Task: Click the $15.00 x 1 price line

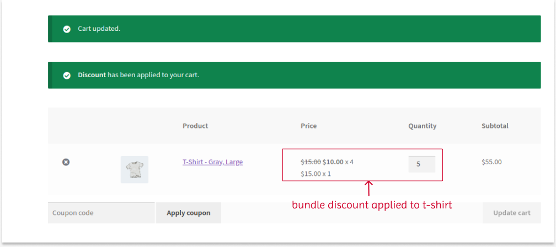Action: coord(316,174)
